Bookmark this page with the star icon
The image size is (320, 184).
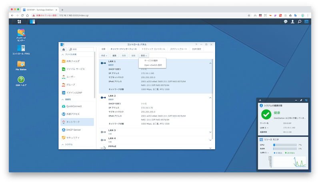click(x=249, y=16)
